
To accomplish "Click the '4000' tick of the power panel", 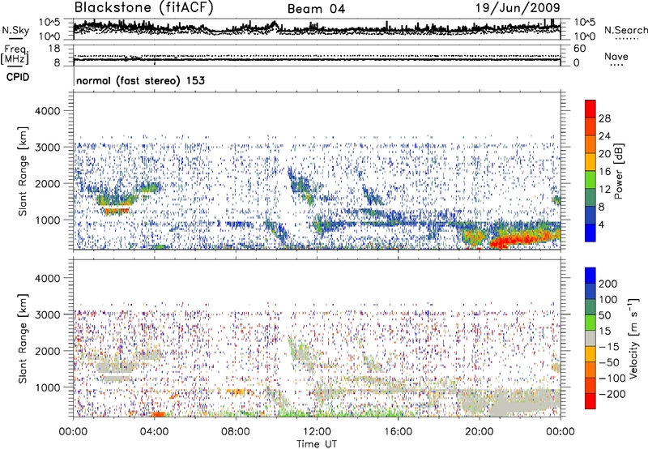I will pos(47,111).
